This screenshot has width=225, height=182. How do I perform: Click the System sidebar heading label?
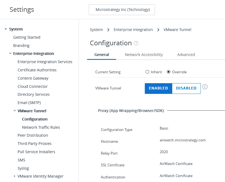(x=16, y=29)
